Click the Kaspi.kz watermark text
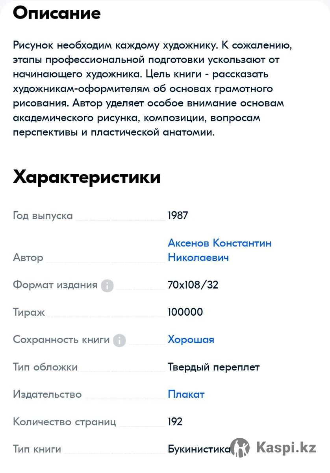This screenshot has width=330, height=473. pos(286,448)
